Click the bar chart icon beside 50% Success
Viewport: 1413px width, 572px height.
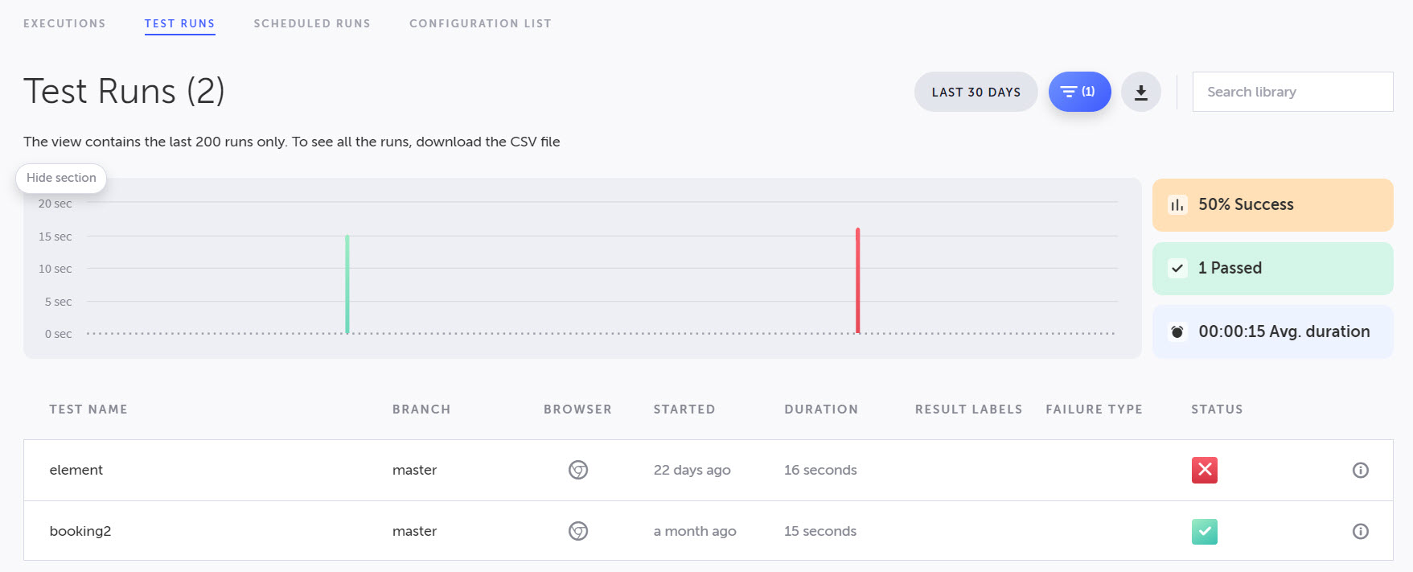pyautogui.click(x=1177, y=205)
